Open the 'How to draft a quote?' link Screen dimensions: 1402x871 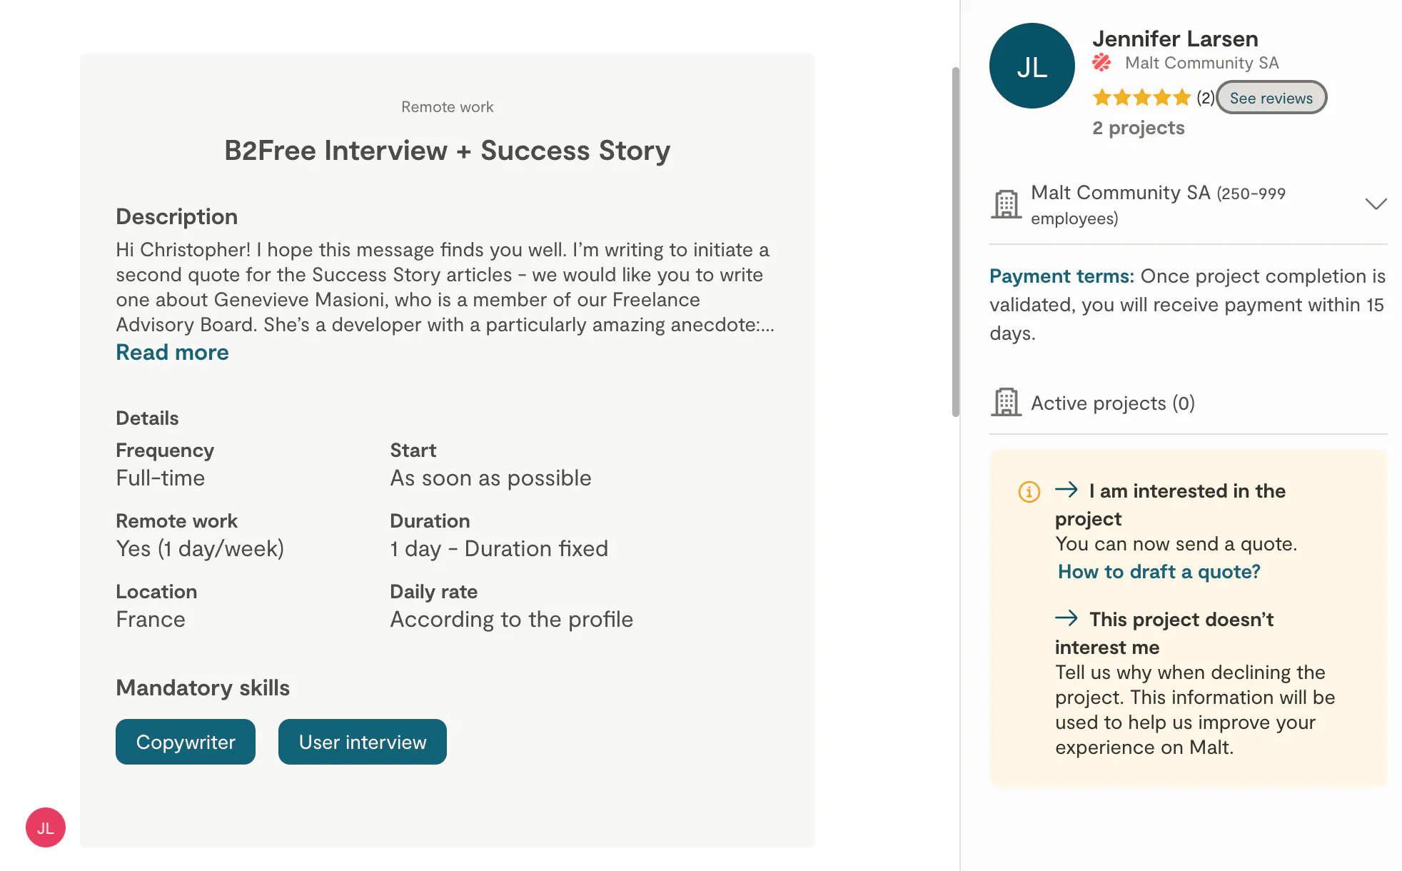pos(1159,571)
